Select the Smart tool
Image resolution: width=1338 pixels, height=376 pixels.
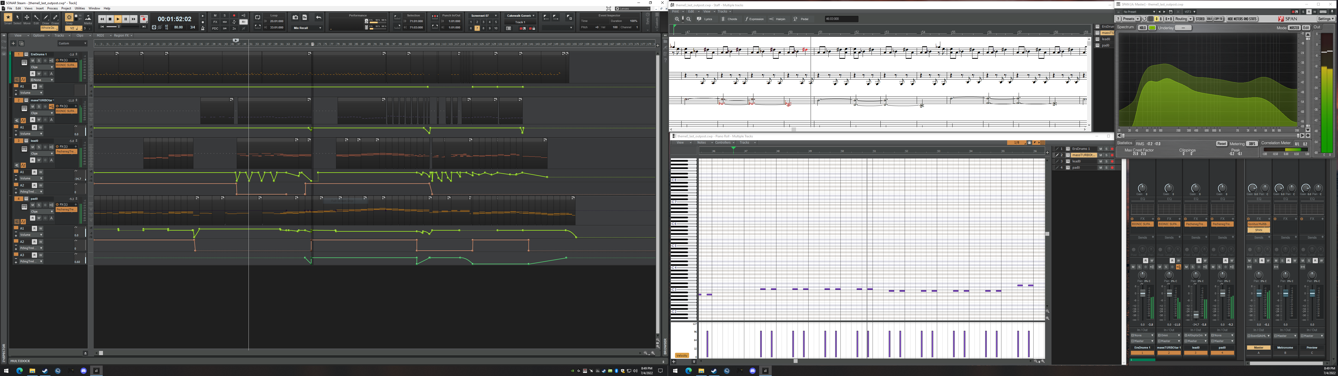point(8,18)
